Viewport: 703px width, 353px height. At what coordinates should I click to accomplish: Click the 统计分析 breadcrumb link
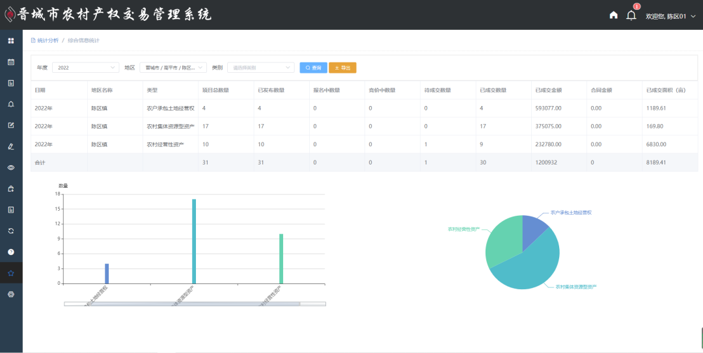coord(48,40)
